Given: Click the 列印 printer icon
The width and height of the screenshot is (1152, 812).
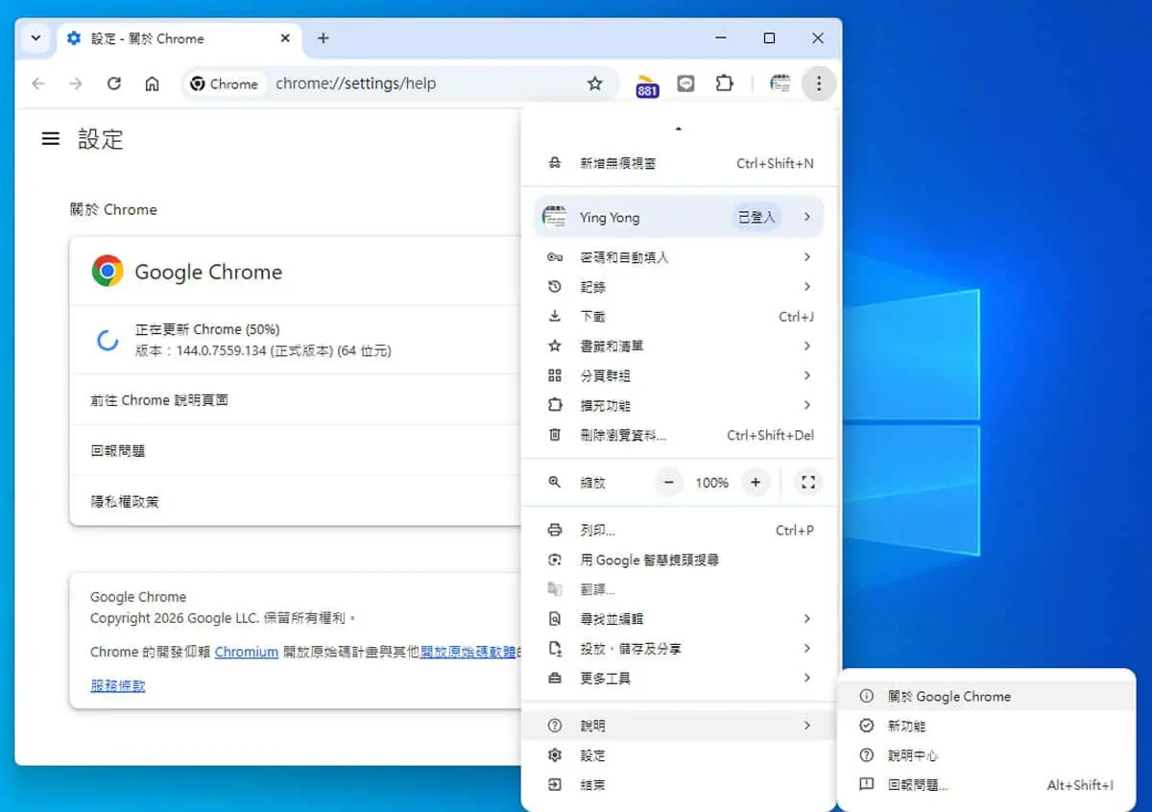Looking at the screenshot, I should (555, 530).
